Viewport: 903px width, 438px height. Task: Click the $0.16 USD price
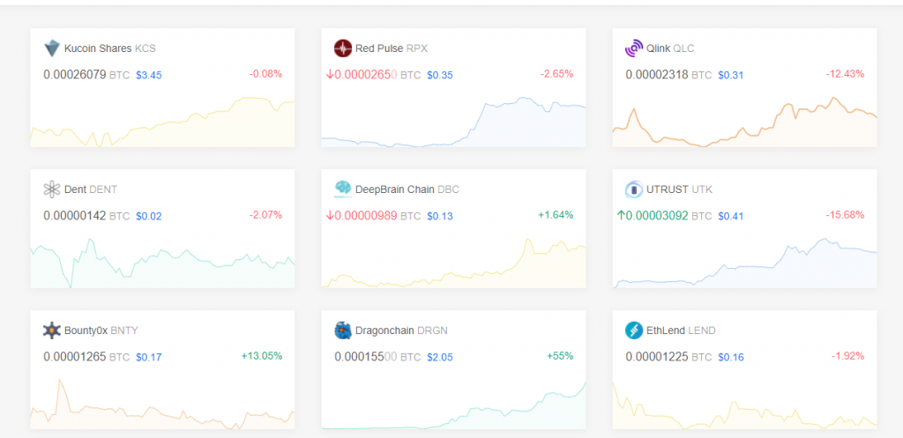coord(731,358)
